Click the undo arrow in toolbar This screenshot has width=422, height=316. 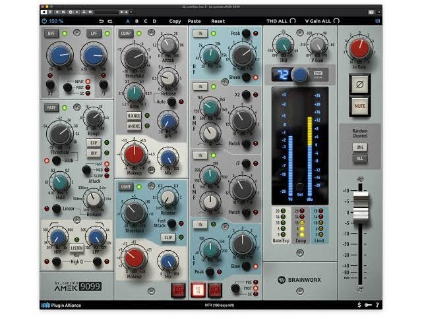[101, 21]
